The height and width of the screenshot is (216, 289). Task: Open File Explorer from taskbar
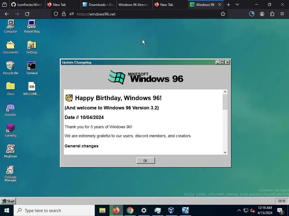pos(102,210)
